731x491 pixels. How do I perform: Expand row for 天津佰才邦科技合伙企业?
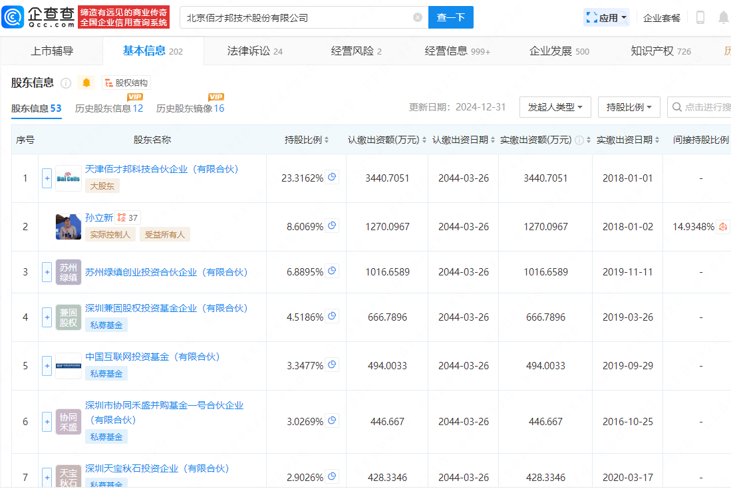(47, 178)
